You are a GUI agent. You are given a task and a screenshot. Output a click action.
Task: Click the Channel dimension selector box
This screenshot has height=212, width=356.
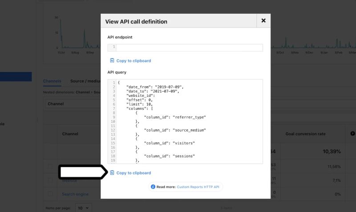tap(72, 104)
